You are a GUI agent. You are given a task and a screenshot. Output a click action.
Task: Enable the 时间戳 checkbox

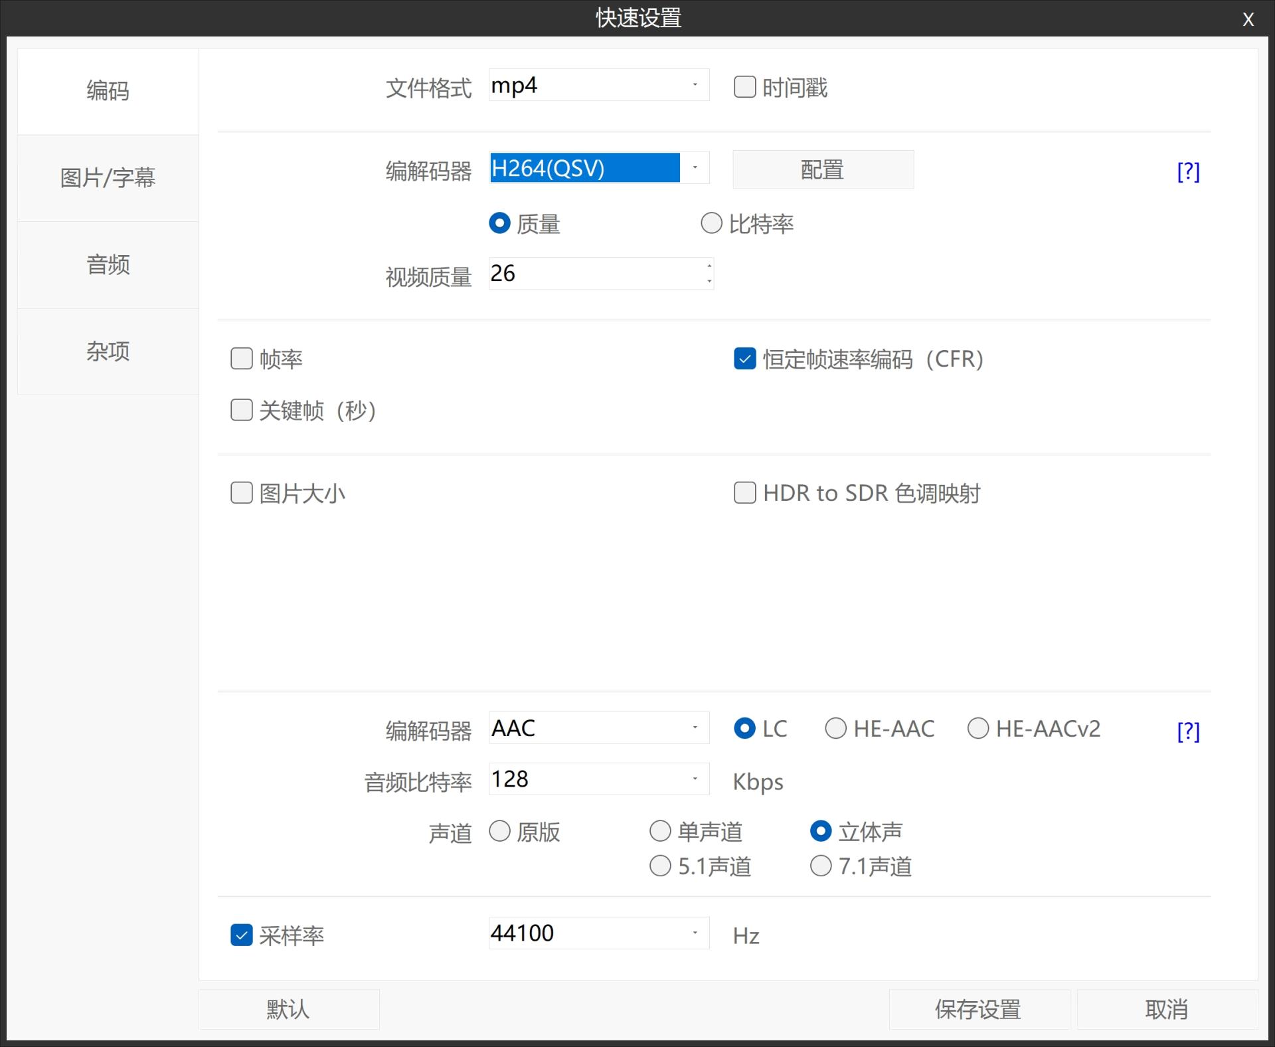coord(744,86)
